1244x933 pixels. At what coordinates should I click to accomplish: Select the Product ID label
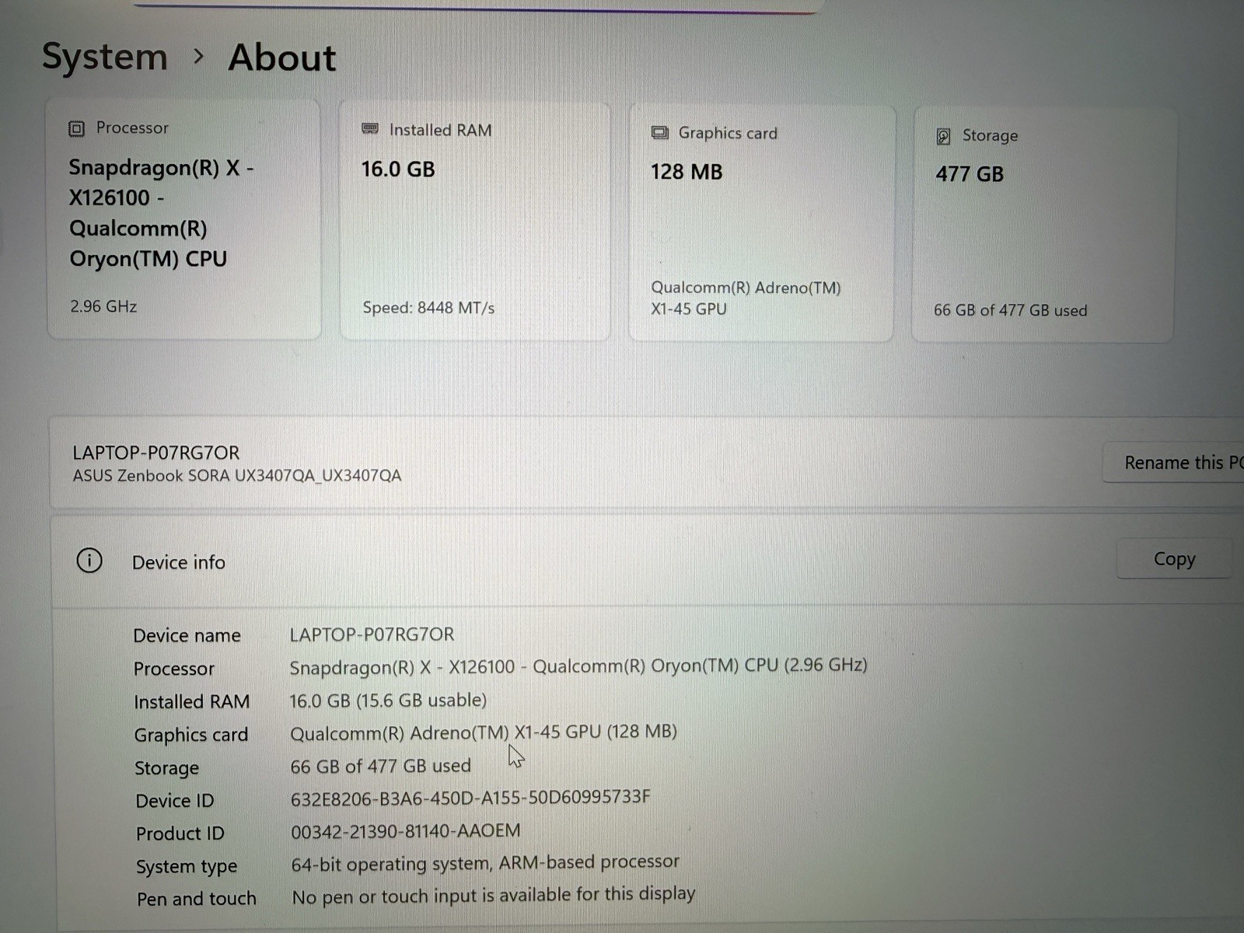(180, 833)
